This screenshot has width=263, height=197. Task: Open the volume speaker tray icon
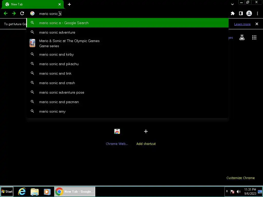point(238,191)
